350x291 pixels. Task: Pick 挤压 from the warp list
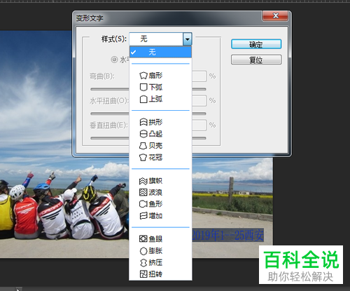coord(160,262)
